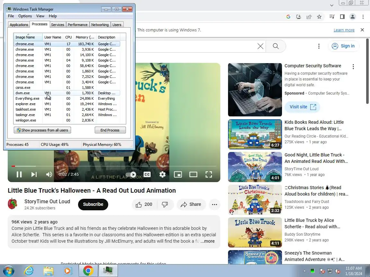Sort processes by Image Name column
The image size is (370, 277).
28,37
